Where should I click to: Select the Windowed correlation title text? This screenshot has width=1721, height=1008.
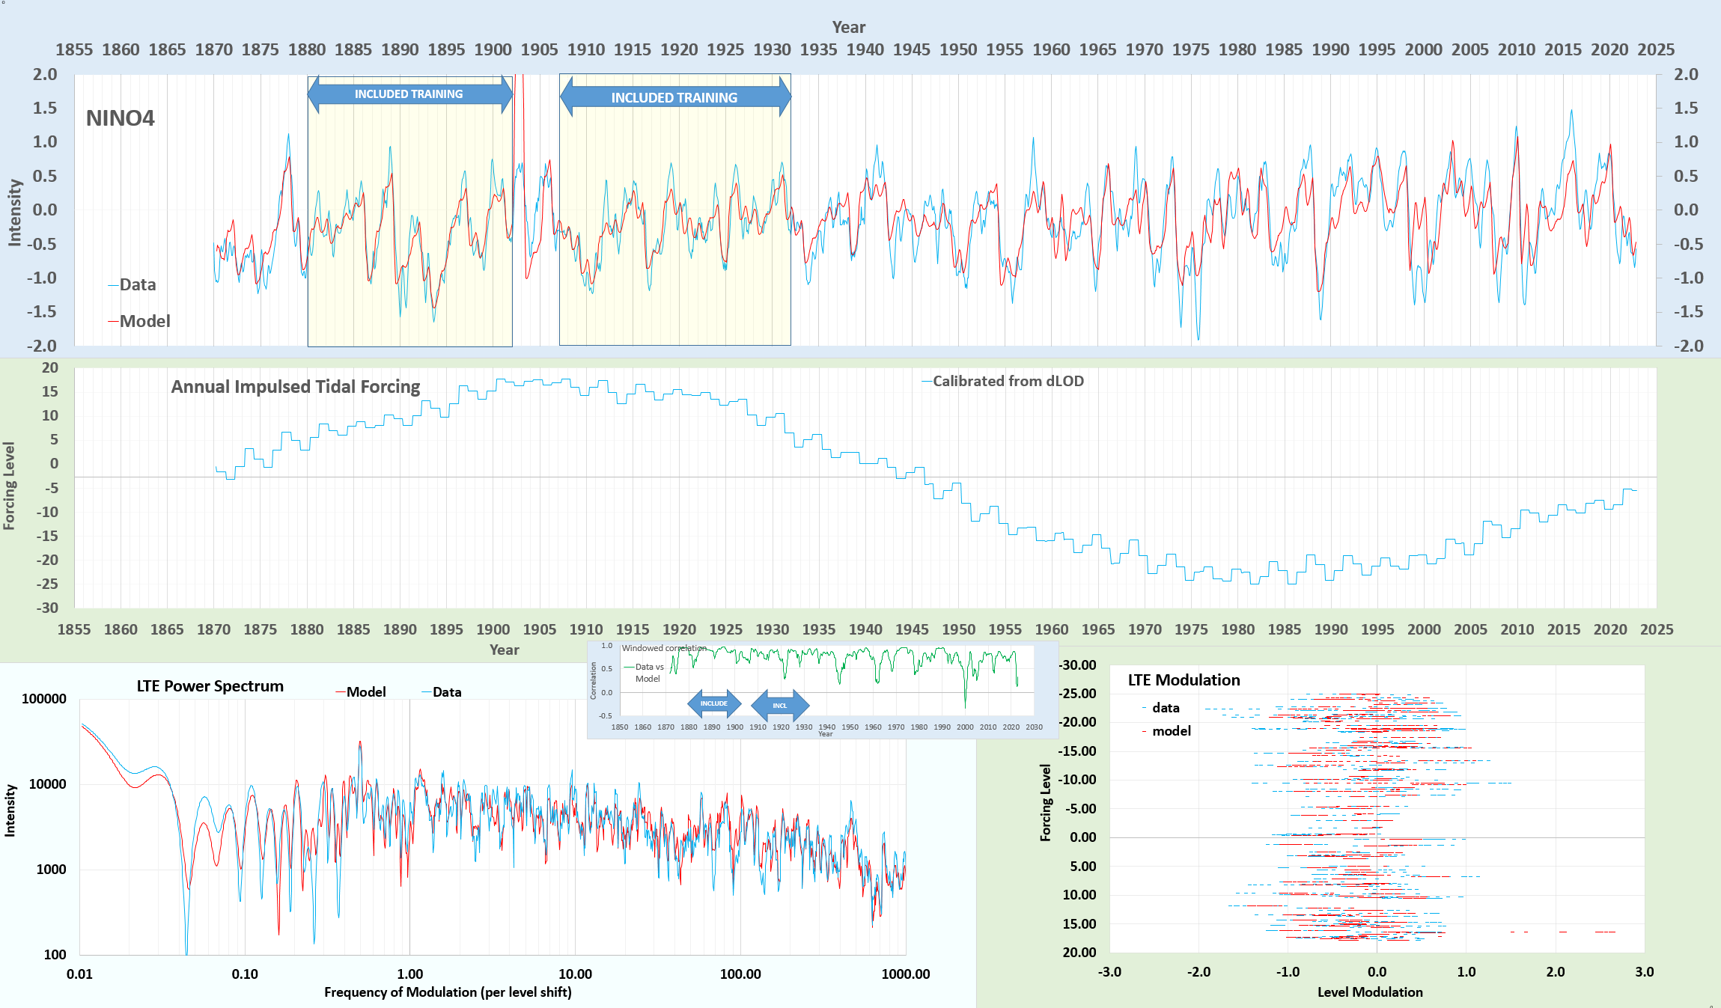coord(663,648)
